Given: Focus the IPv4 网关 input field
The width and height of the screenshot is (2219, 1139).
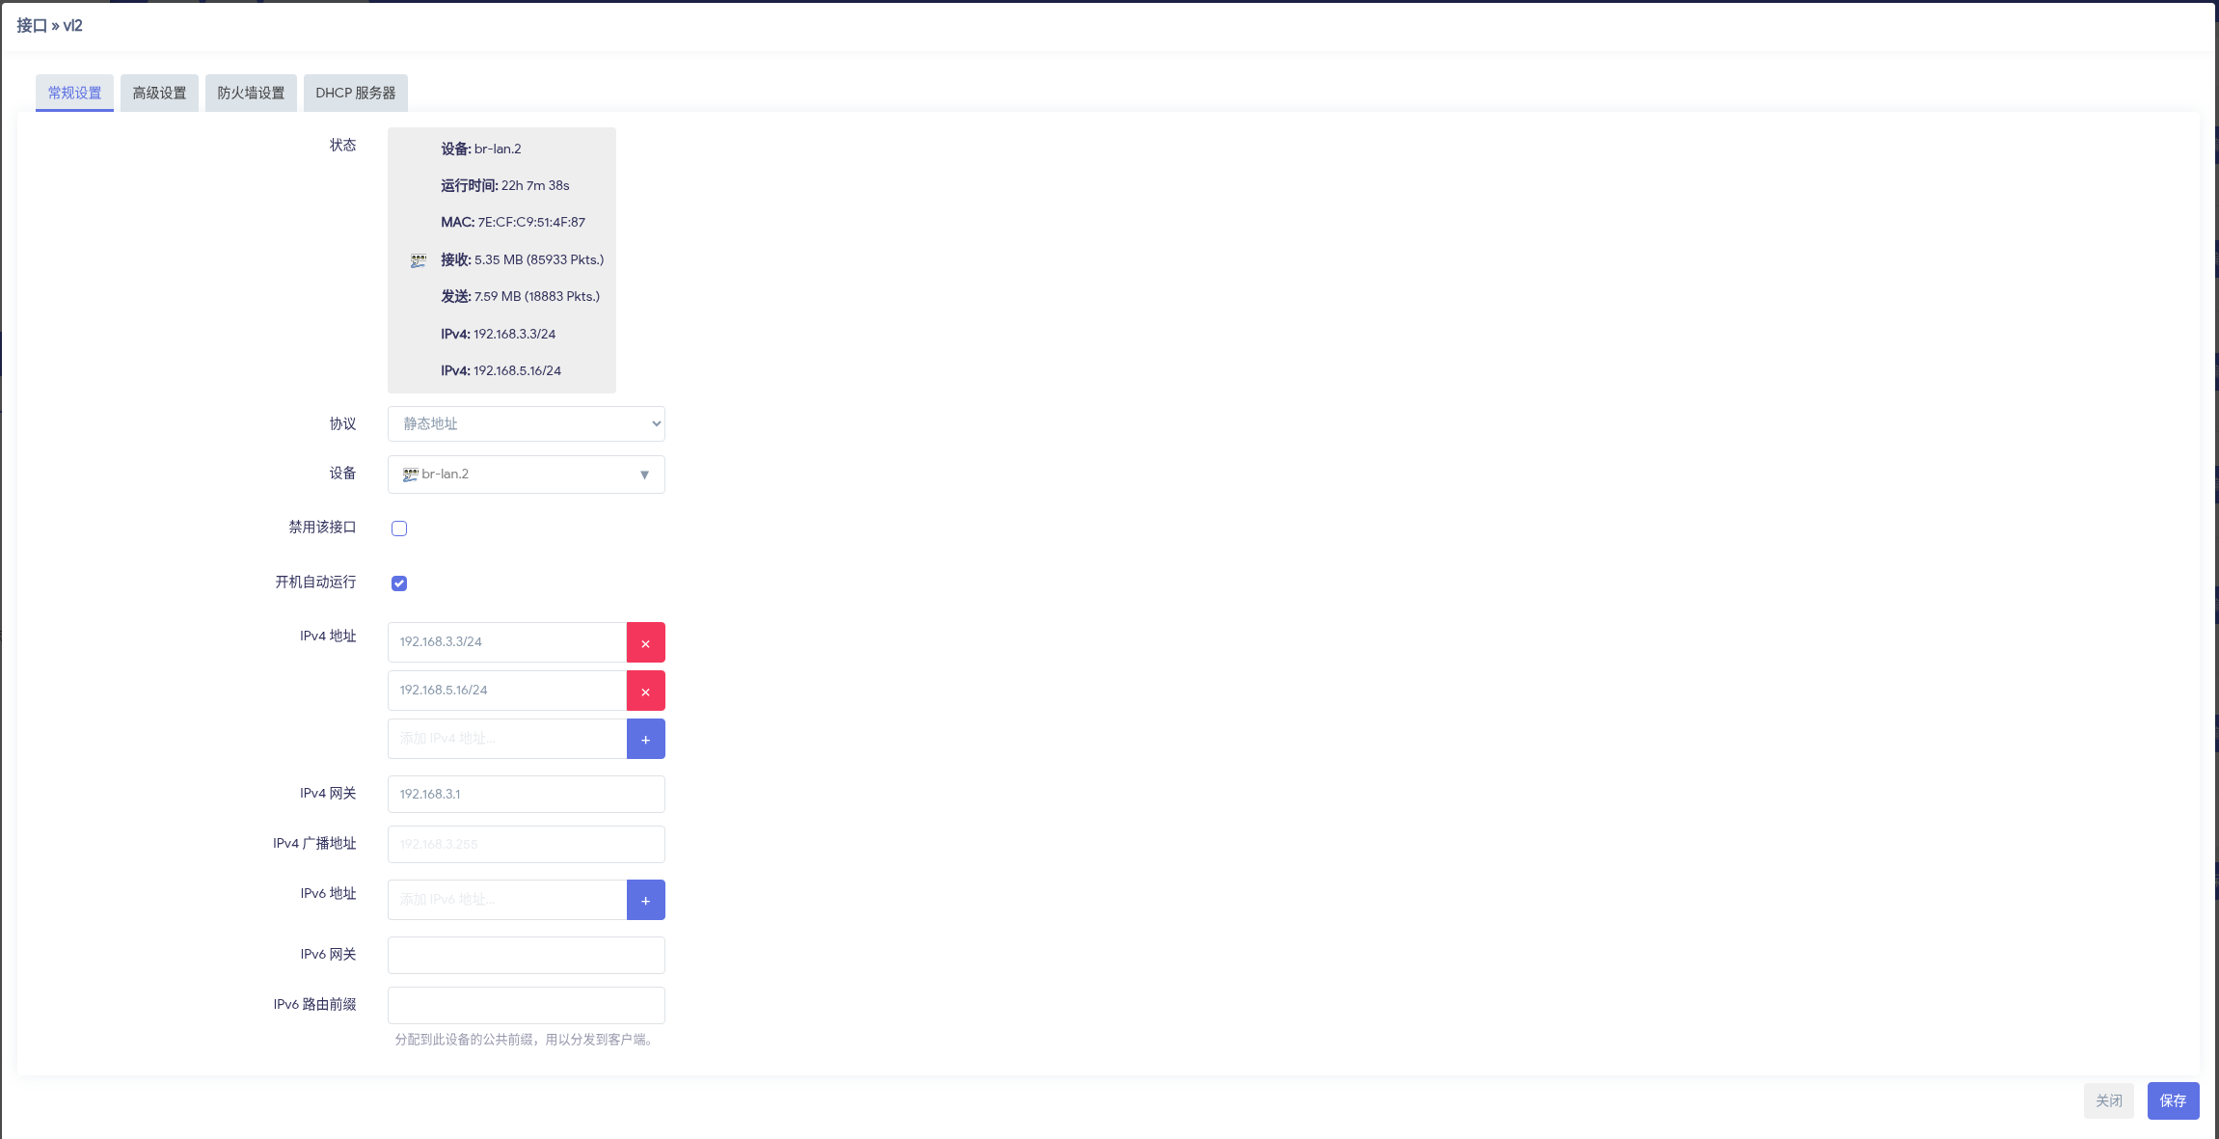Looking at the screenshot, I should pos(526,795).
